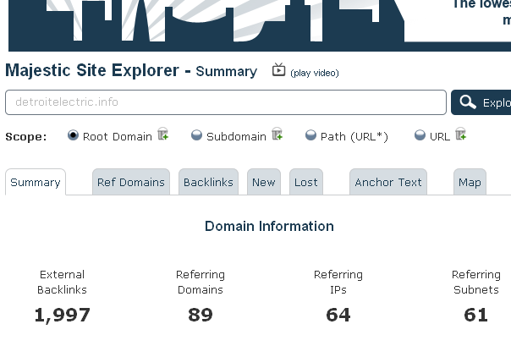Switch to the New tab

(x=264, y=182)
